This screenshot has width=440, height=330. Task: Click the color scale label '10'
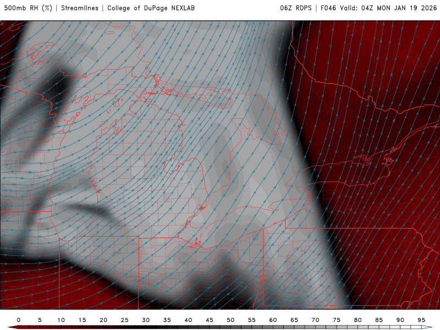[x=61, y=320]
